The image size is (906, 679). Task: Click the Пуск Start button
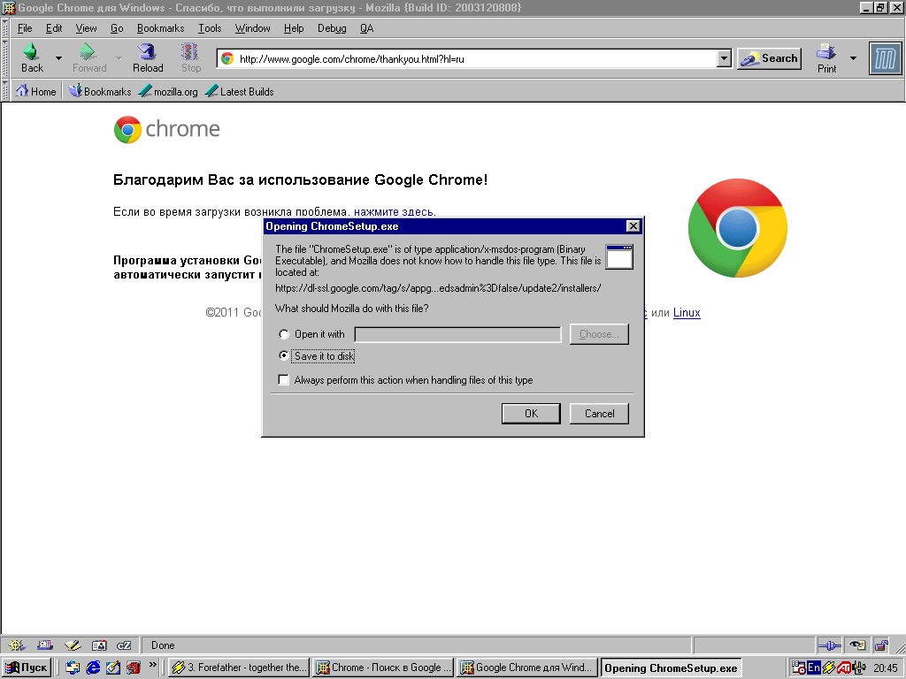point(27,668)
